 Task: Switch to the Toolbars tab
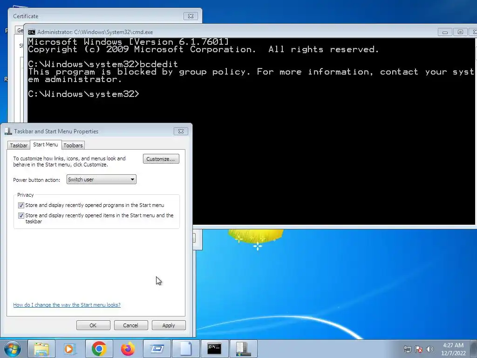(x=73, y=145)
